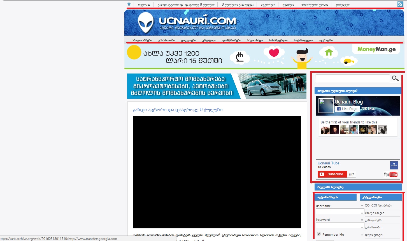Open the Ucnauri Tube channel link

point(328,163)
